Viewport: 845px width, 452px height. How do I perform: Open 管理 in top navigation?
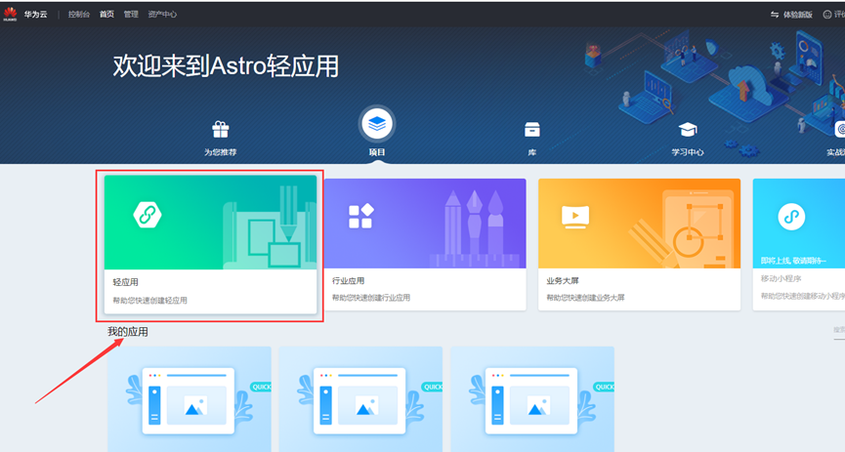pyautogui.click(x=131, y=14)
